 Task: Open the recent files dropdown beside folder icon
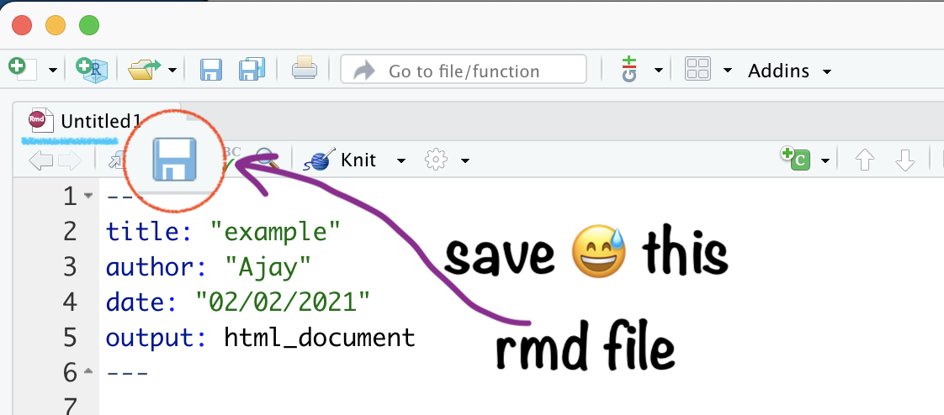point(172,71)
